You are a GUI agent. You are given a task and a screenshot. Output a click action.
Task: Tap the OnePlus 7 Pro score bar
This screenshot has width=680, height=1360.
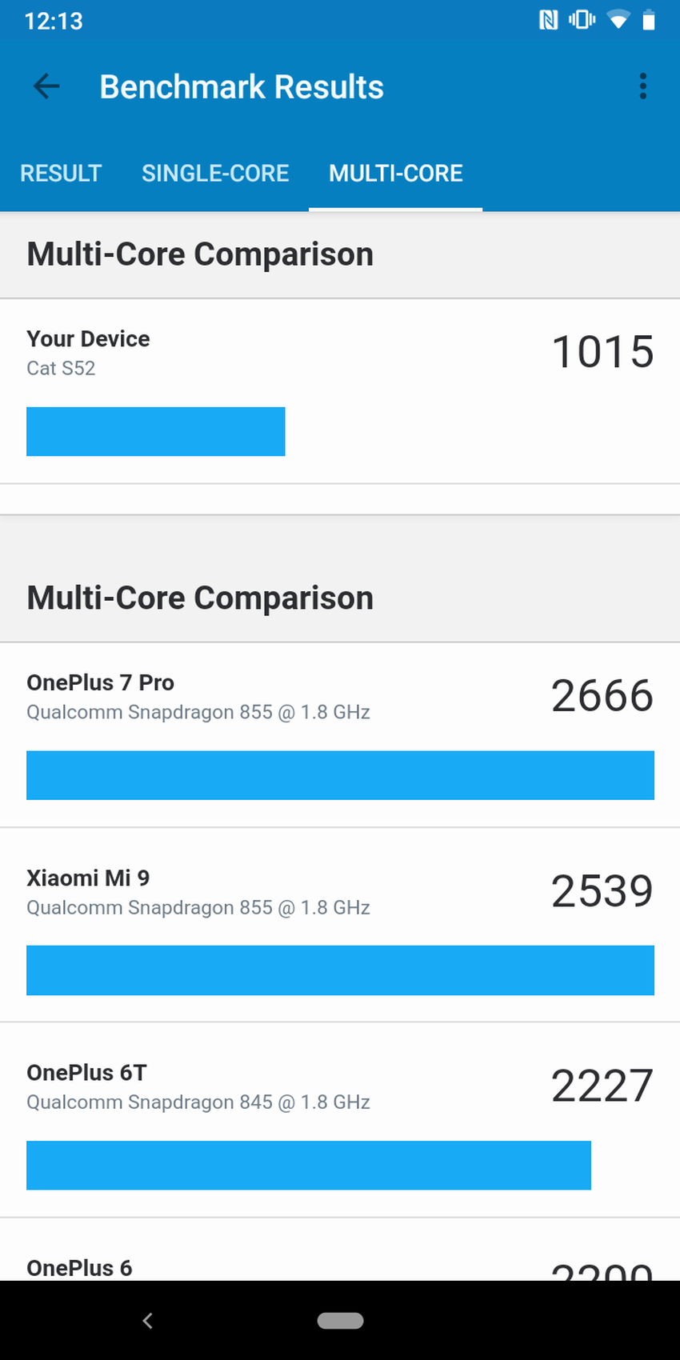coord(340,775)
